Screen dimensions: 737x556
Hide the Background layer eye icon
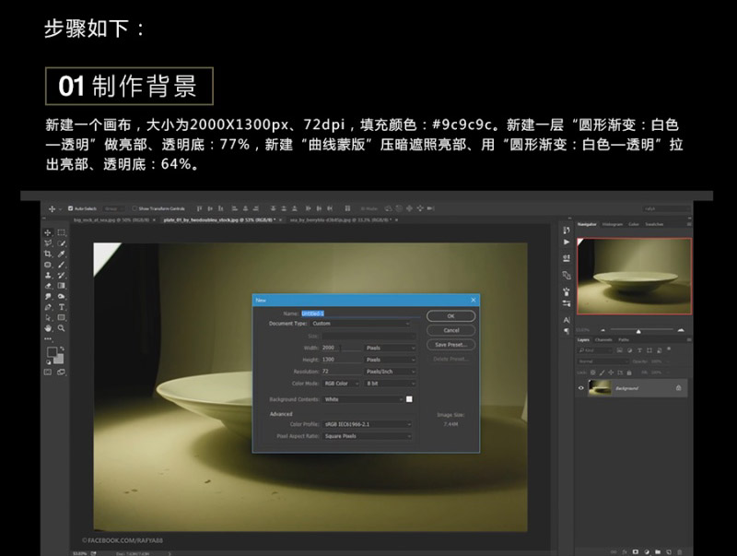point(581,388)
